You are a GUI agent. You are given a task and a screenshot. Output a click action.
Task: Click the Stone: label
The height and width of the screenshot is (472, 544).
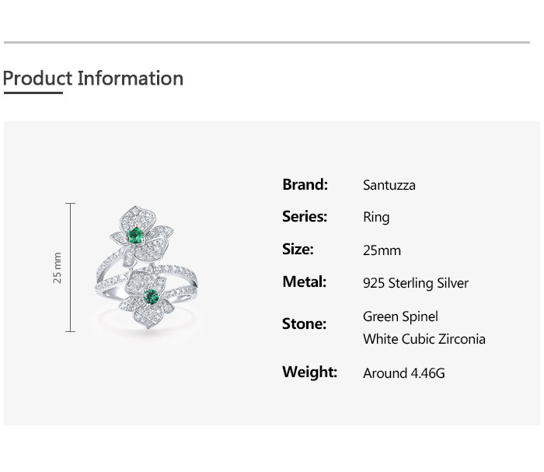pyautogui.click(x=304, y=324)
